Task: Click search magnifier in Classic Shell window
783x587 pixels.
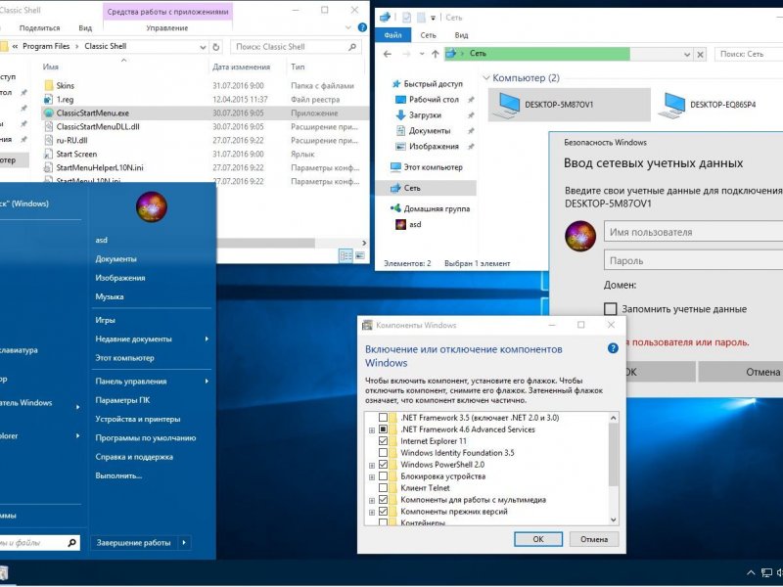Action: (352, 46)
